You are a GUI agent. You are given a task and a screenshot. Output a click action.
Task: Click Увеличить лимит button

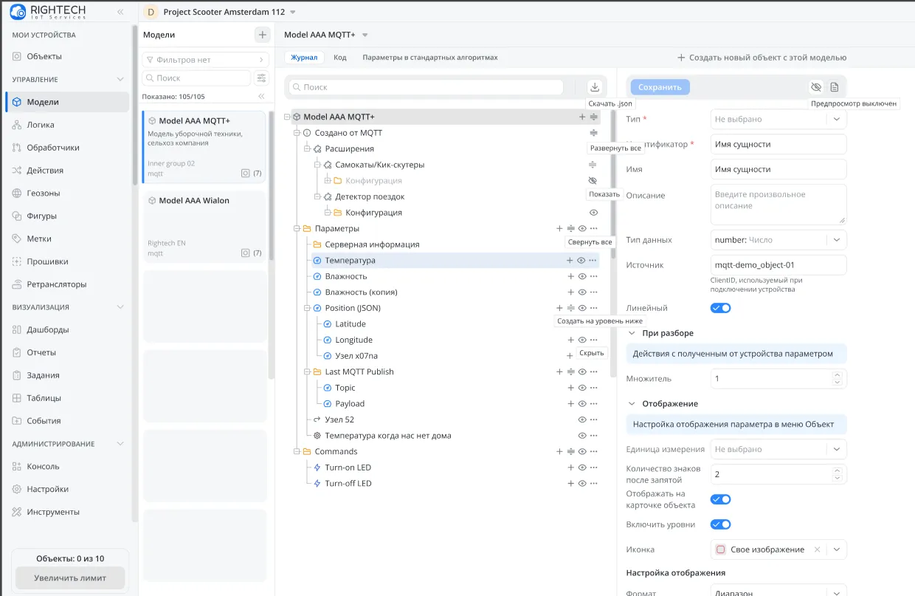(70, 578)
